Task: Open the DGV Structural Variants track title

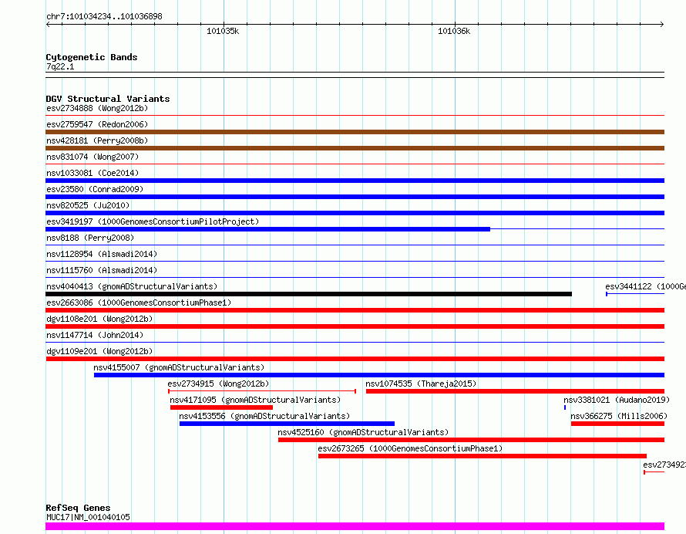Action: [108, 99]
